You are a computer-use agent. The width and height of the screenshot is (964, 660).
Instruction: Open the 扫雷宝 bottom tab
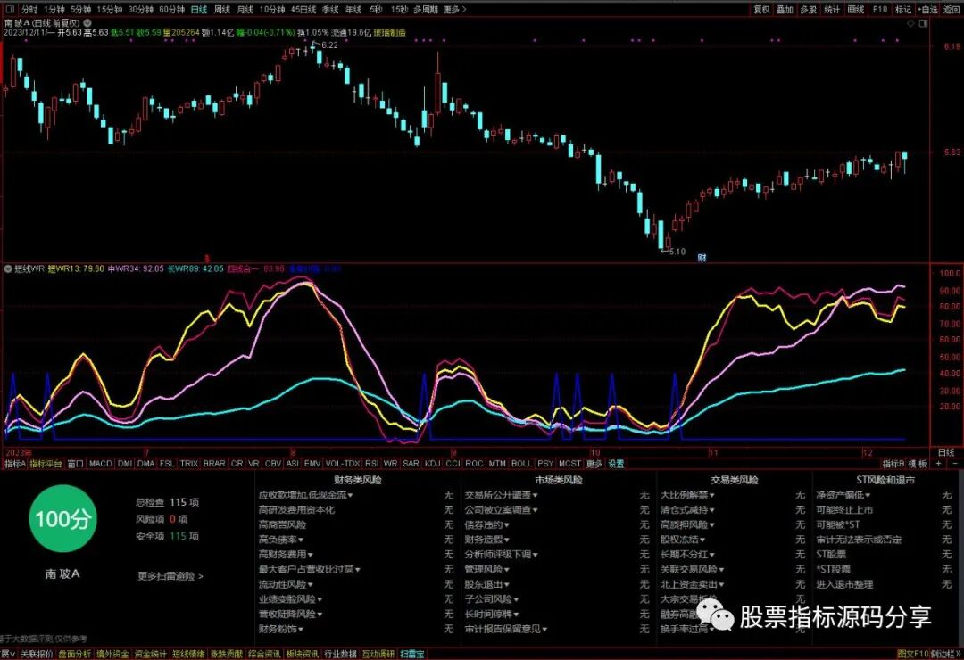point(411,654)
